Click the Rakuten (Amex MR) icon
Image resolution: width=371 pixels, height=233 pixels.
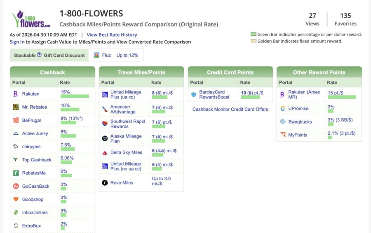point(282,95)
